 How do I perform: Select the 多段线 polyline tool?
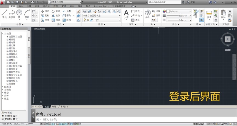point(12,14)
